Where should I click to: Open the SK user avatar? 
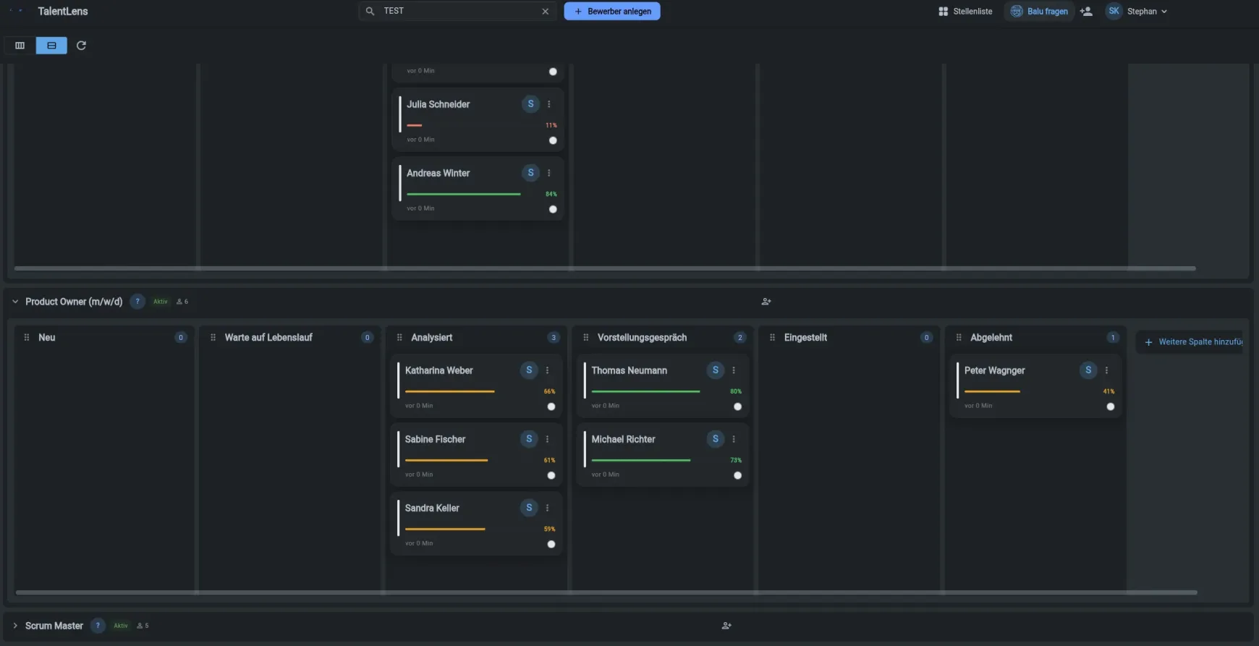pos(1114,11)
